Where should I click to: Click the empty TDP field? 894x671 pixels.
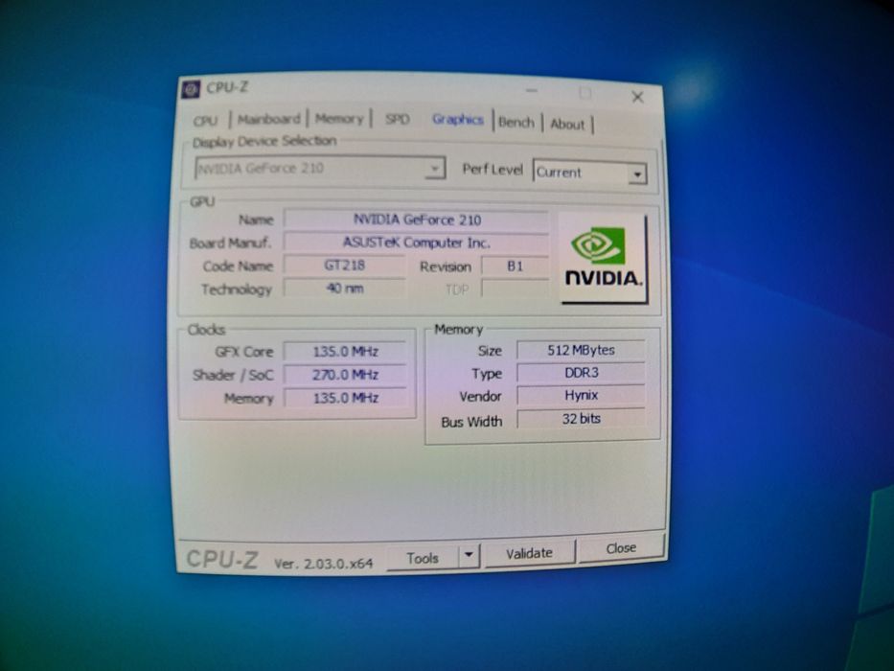[516, 289]
